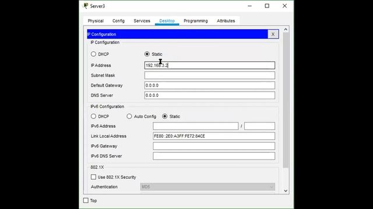The image size is (373, 209).
Task: Switch to the Config tab
Action: point(118,21)
